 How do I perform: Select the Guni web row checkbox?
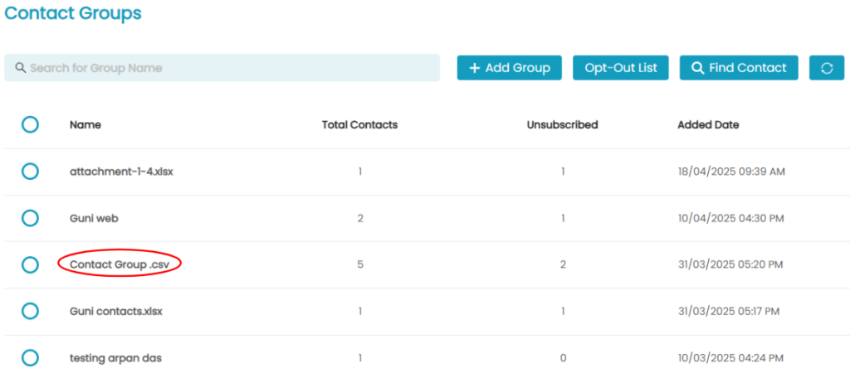tap(31, 218)
